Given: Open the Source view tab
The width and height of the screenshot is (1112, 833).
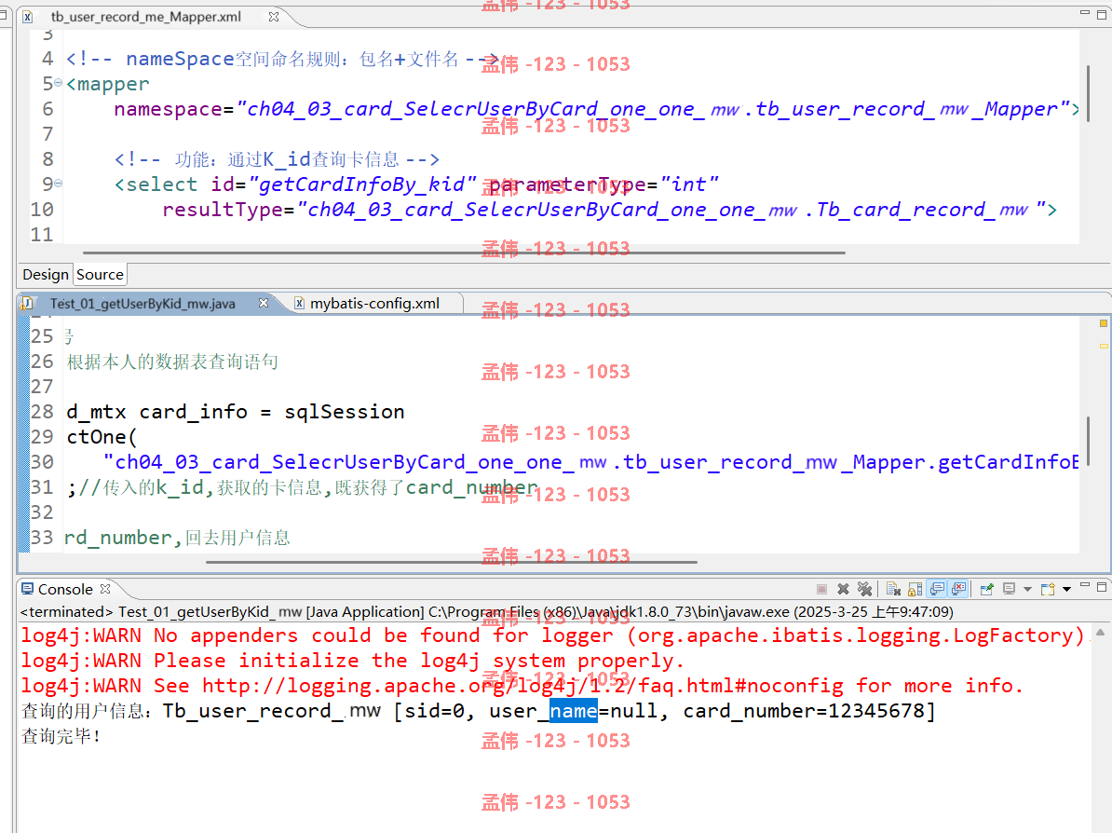Looking at the screenshot, I should tap(100, 275).
